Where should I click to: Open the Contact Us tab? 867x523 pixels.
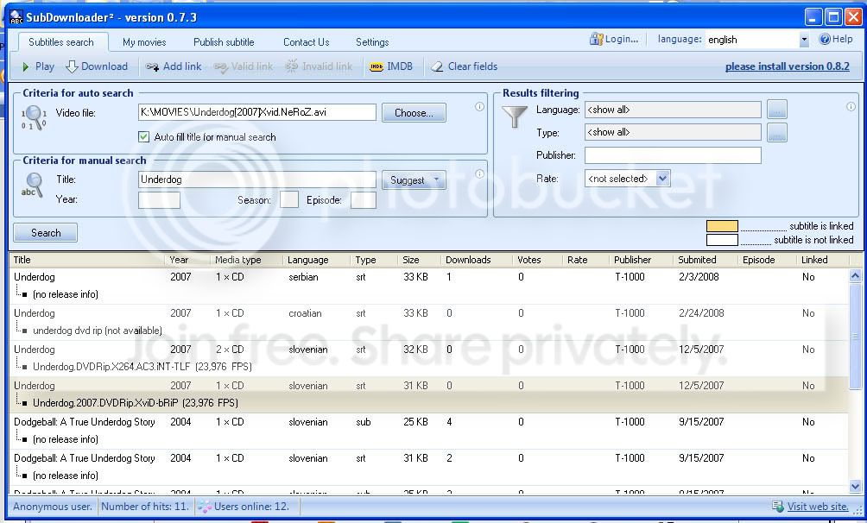pos(307,42)
